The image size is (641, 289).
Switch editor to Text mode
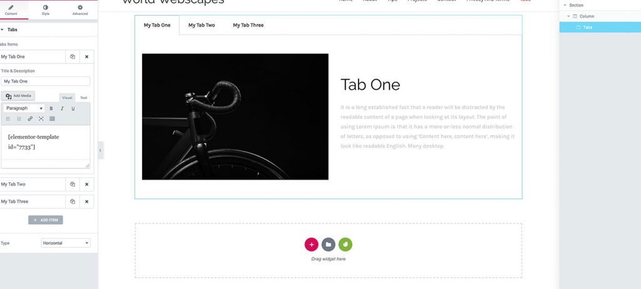click(x=83, y=98)
